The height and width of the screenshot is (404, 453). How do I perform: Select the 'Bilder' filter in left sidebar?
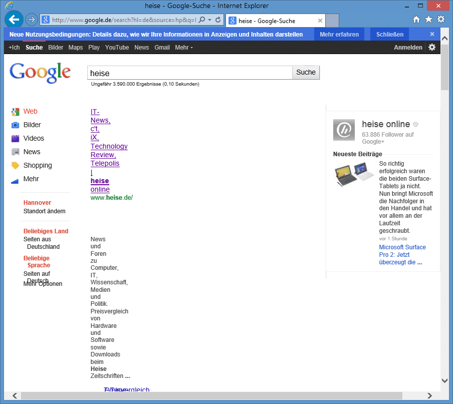coord(32,125)
